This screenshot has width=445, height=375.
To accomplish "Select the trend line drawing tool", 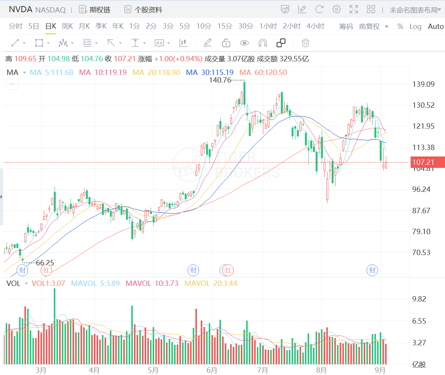I will [15, 43].
